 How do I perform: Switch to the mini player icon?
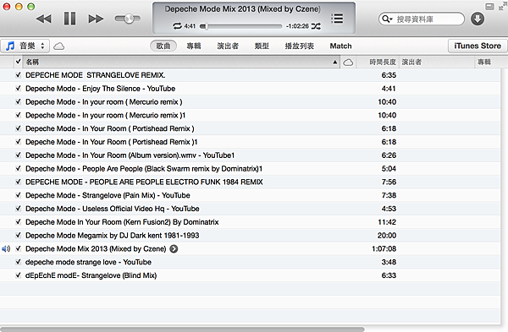[x=489, y=7]
